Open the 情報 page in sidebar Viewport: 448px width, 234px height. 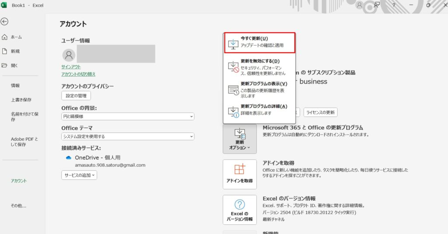coord(15,85)
